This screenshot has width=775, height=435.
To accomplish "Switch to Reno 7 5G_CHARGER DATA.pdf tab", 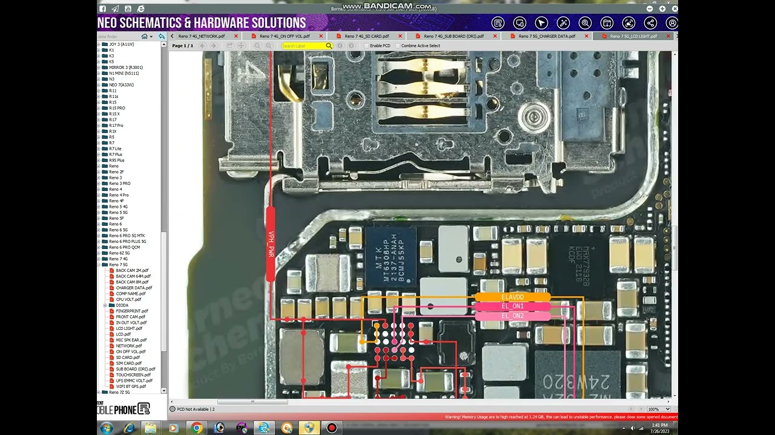I will pos(547,36).
